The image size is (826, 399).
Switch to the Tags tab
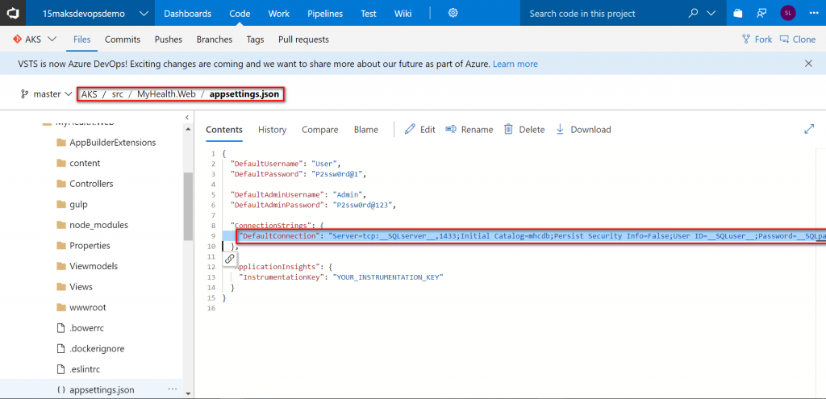click(x=255, y=39)
